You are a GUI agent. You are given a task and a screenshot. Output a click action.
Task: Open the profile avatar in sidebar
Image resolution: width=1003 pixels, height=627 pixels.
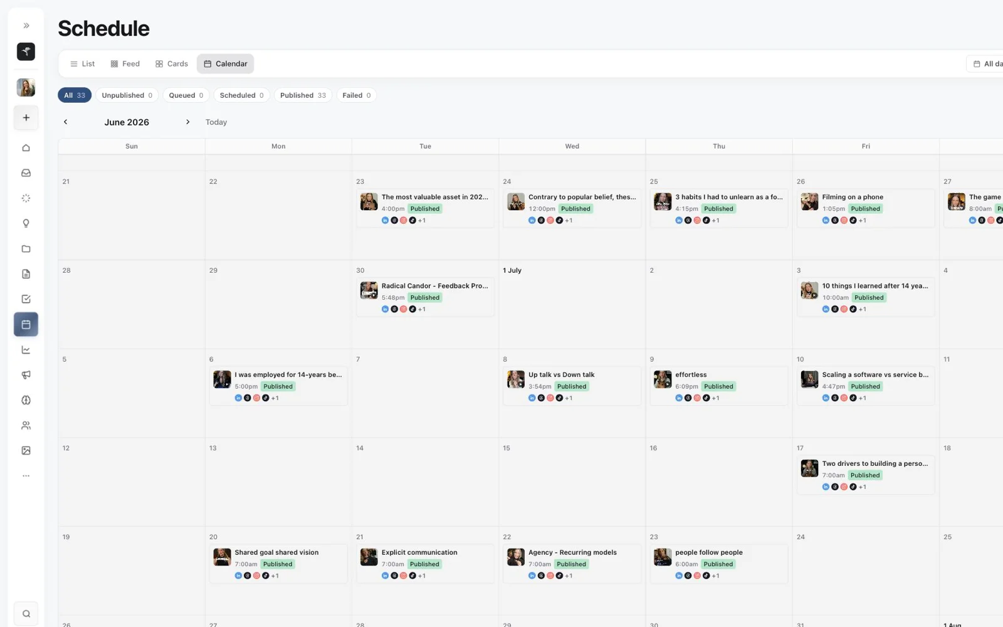26,87
